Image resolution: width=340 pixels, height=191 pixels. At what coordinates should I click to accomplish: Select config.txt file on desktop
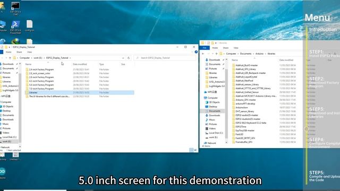tap(29, 26)
